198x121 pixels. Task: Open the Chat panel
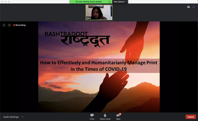click(92, 117)
